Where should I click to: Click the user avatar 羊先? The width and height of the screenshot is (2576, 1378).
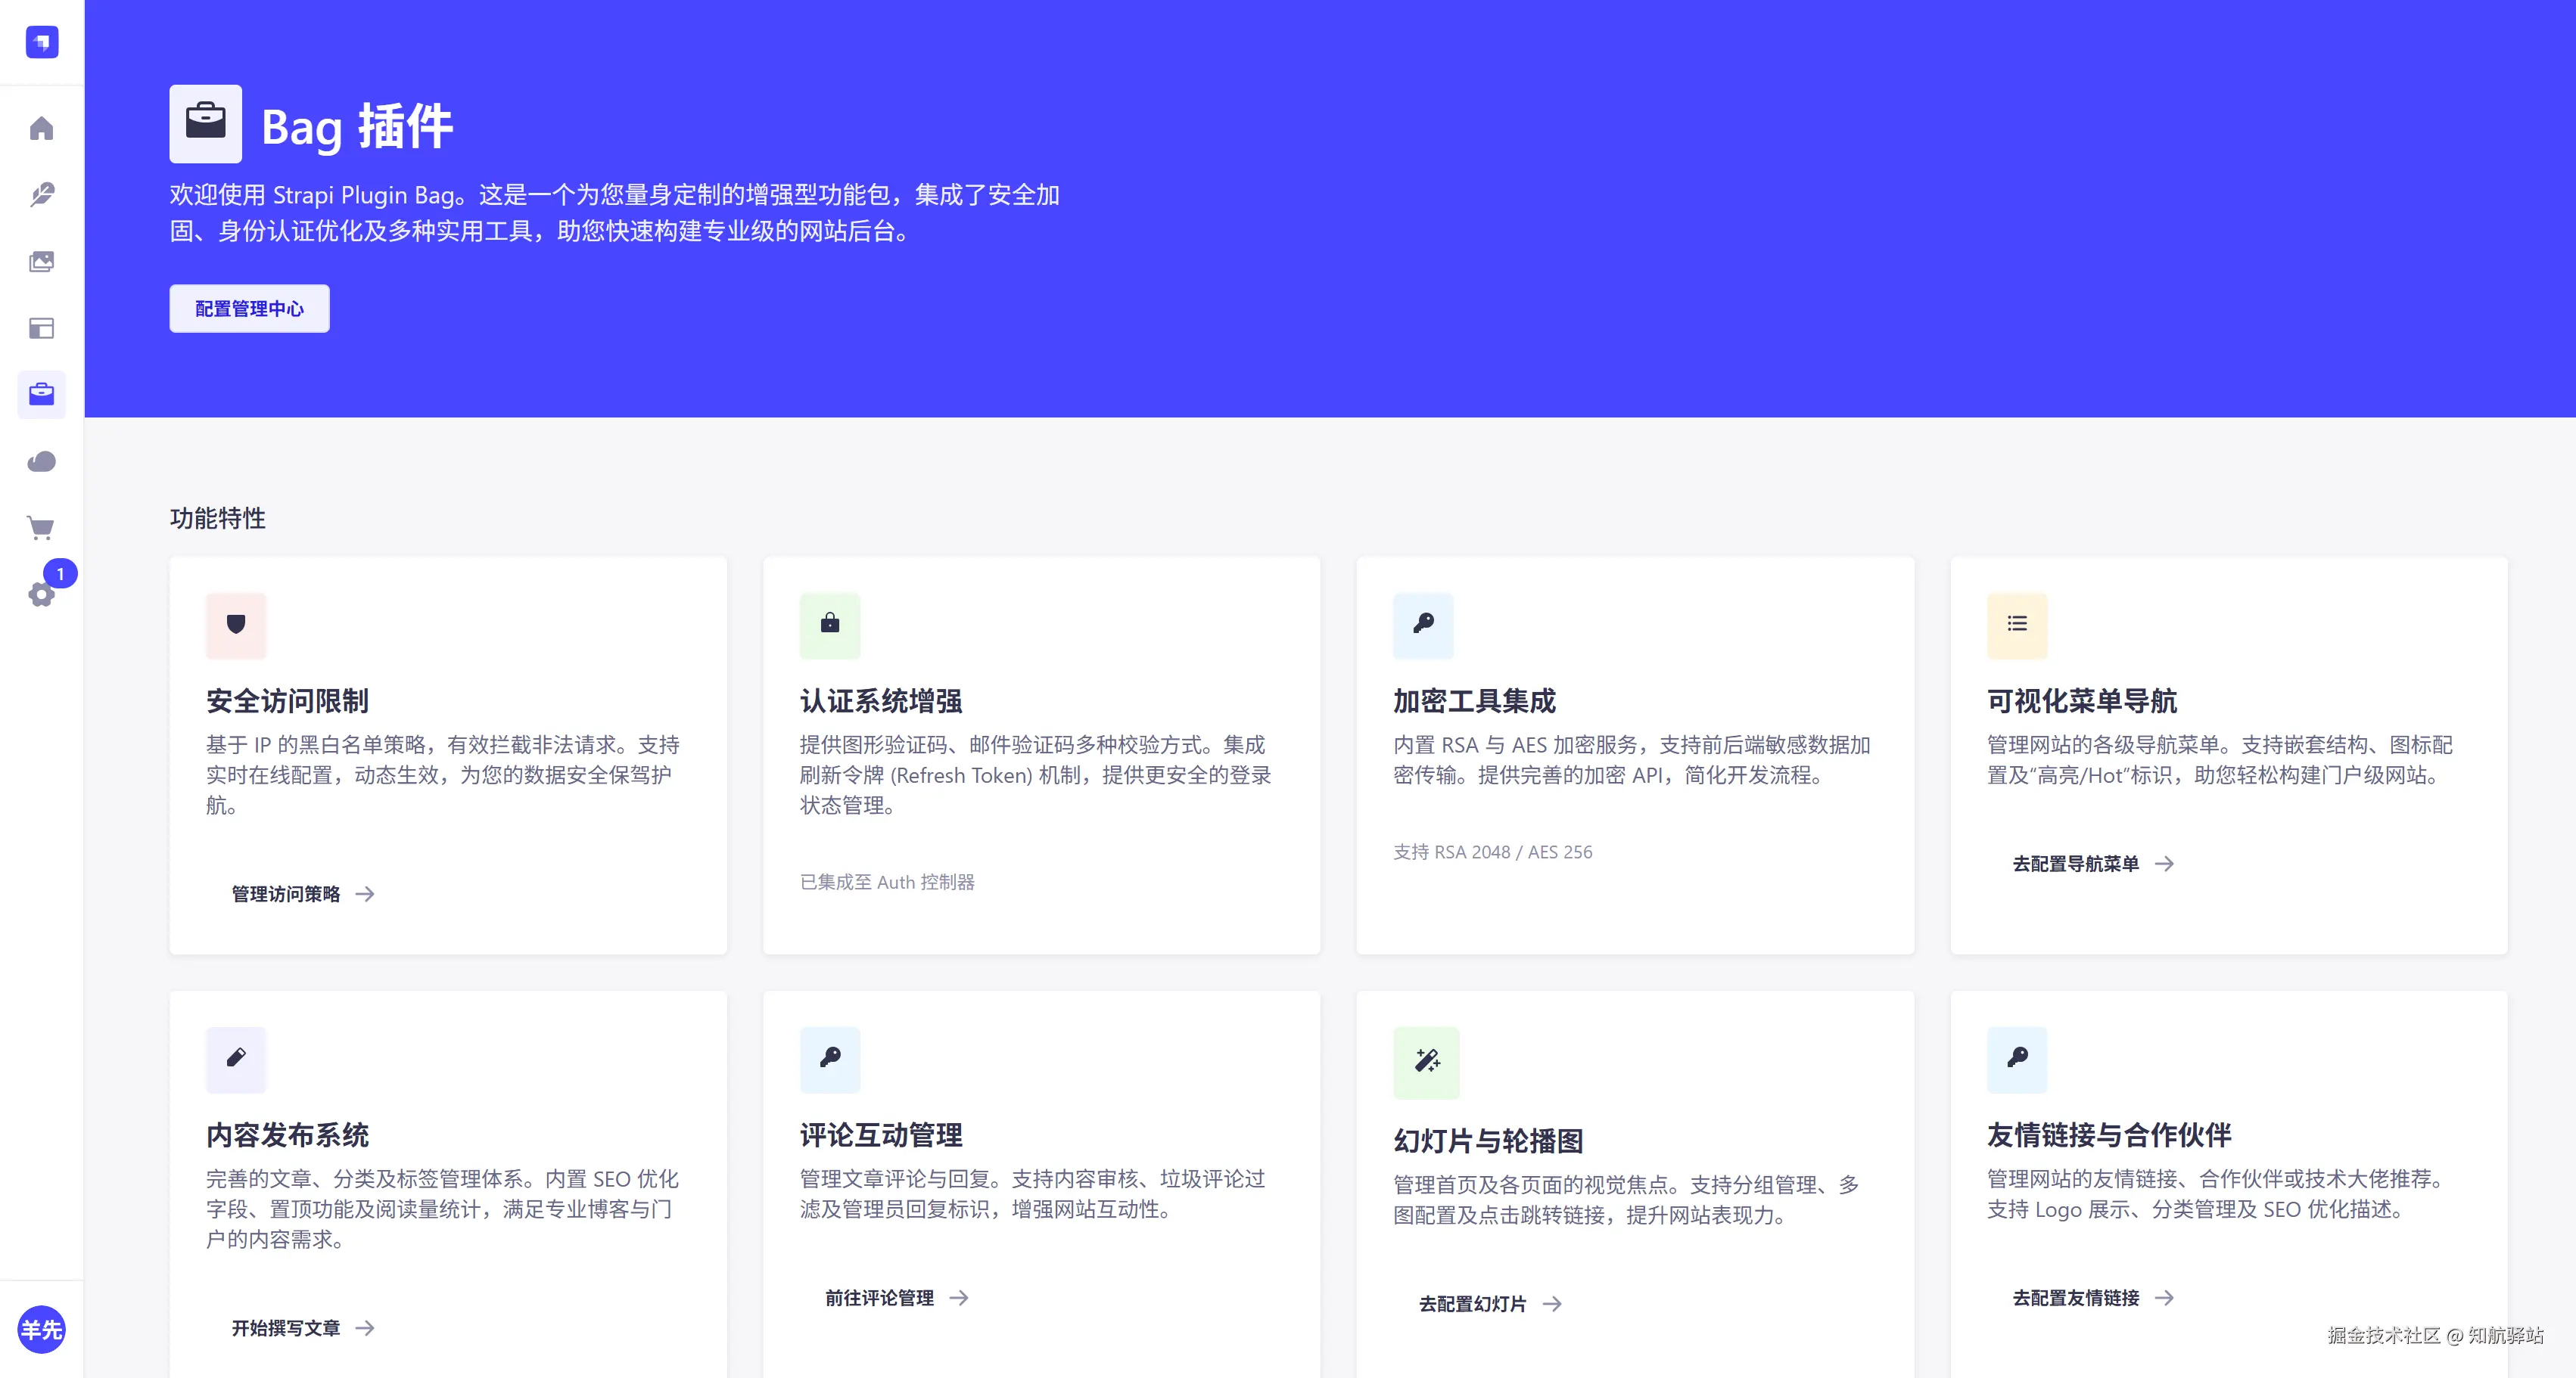(41, 1329)
